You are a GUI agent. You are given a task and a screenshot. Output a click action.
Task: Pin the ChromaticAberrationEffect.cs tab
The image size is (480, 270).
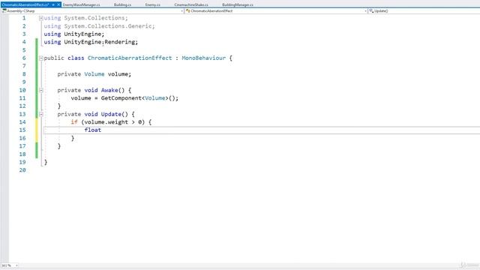pos(53,4)
